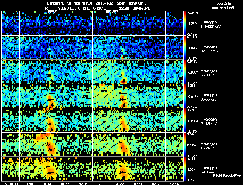Click the 02:05 time axis label
Image resolution: width=243 pixels, height=185 pixels.
coord(83,183)
